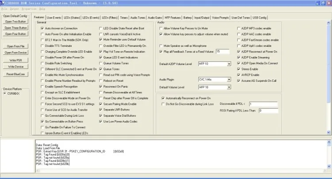Click the application icon in the title bar
Image resolution: width=332 pixels, height=179 pixels.
coord(2,3)
